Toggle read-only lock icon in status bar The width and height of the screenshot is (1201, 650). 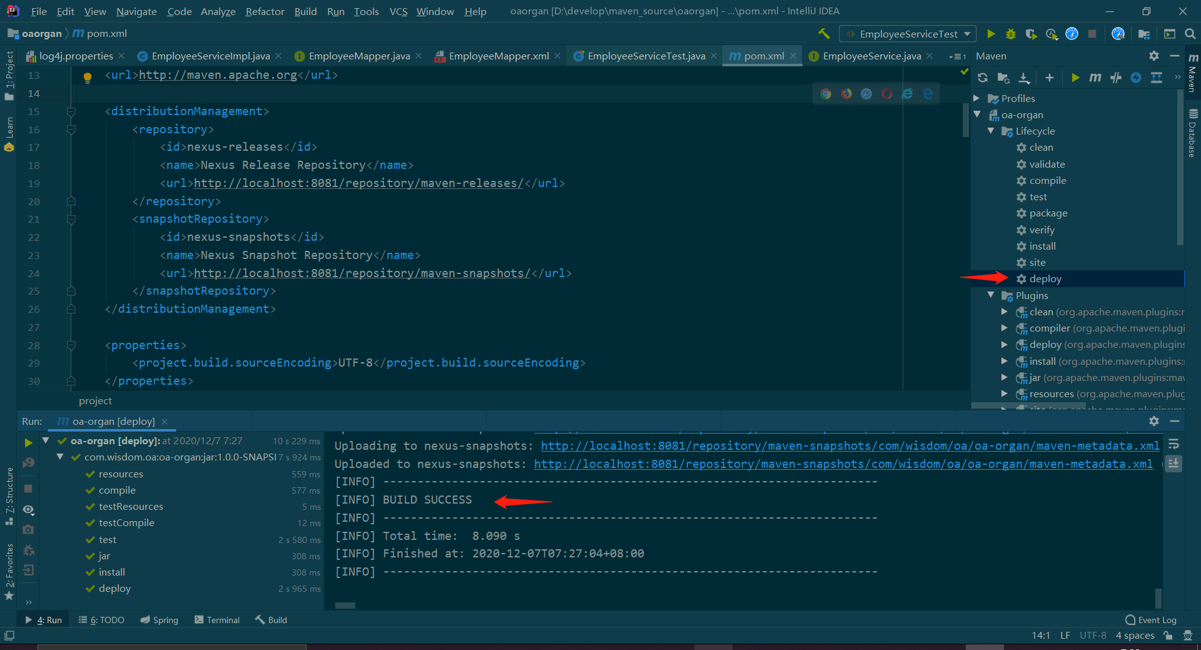[1168, 636]
